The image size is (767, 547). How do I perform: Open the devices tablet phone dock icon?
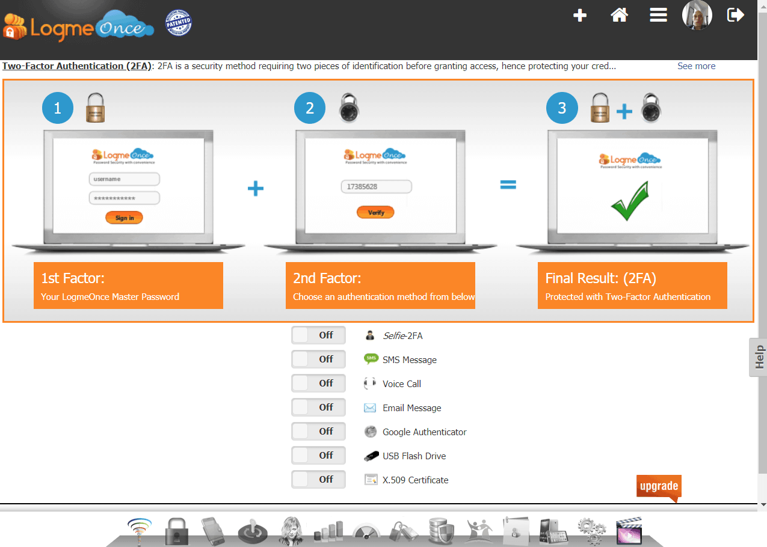pos(554,532)
